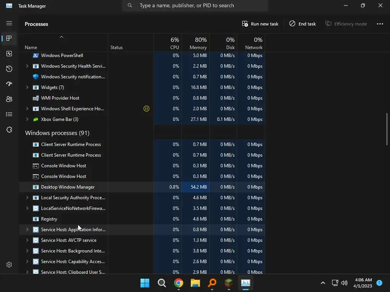Expand LocalServiceNoNetworkFirewall
This screenshot has height=292, width=390.
click(27, 208)
